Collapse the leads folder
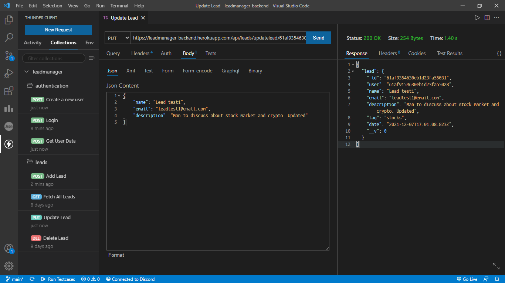The height and width of the screenshot is (283, 505). pyautogui.click(x=30, y=162)
